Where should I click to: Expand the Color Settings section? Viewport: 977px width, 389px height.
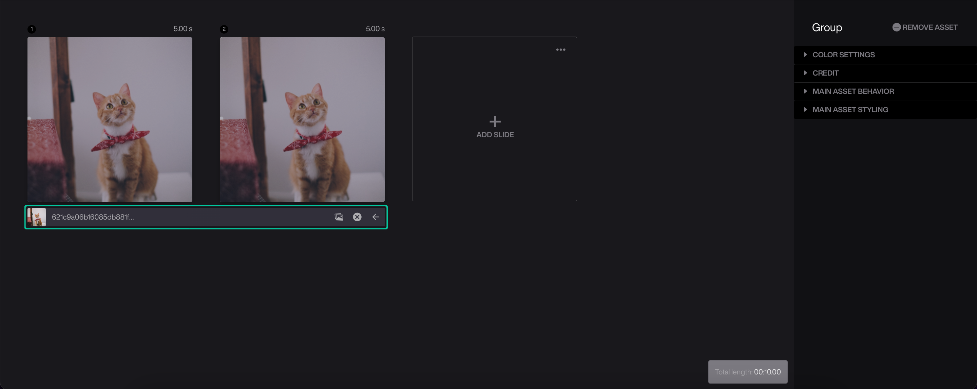[843, 55]
